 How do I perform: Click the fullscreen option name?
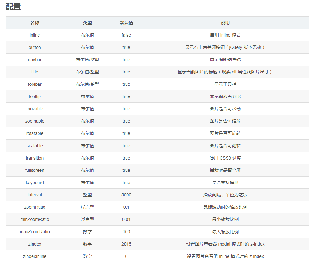35,171
